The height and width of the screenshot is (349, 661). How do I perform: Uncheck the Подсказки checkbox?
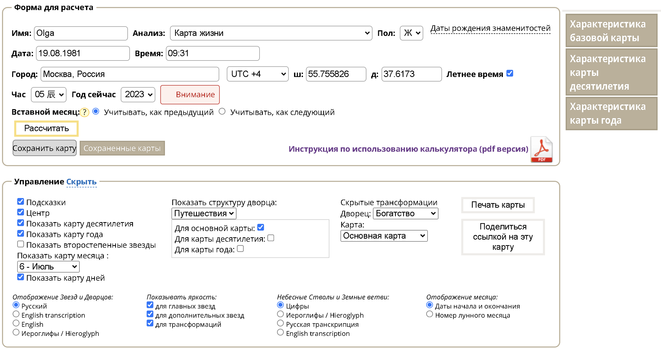point(20,201)
